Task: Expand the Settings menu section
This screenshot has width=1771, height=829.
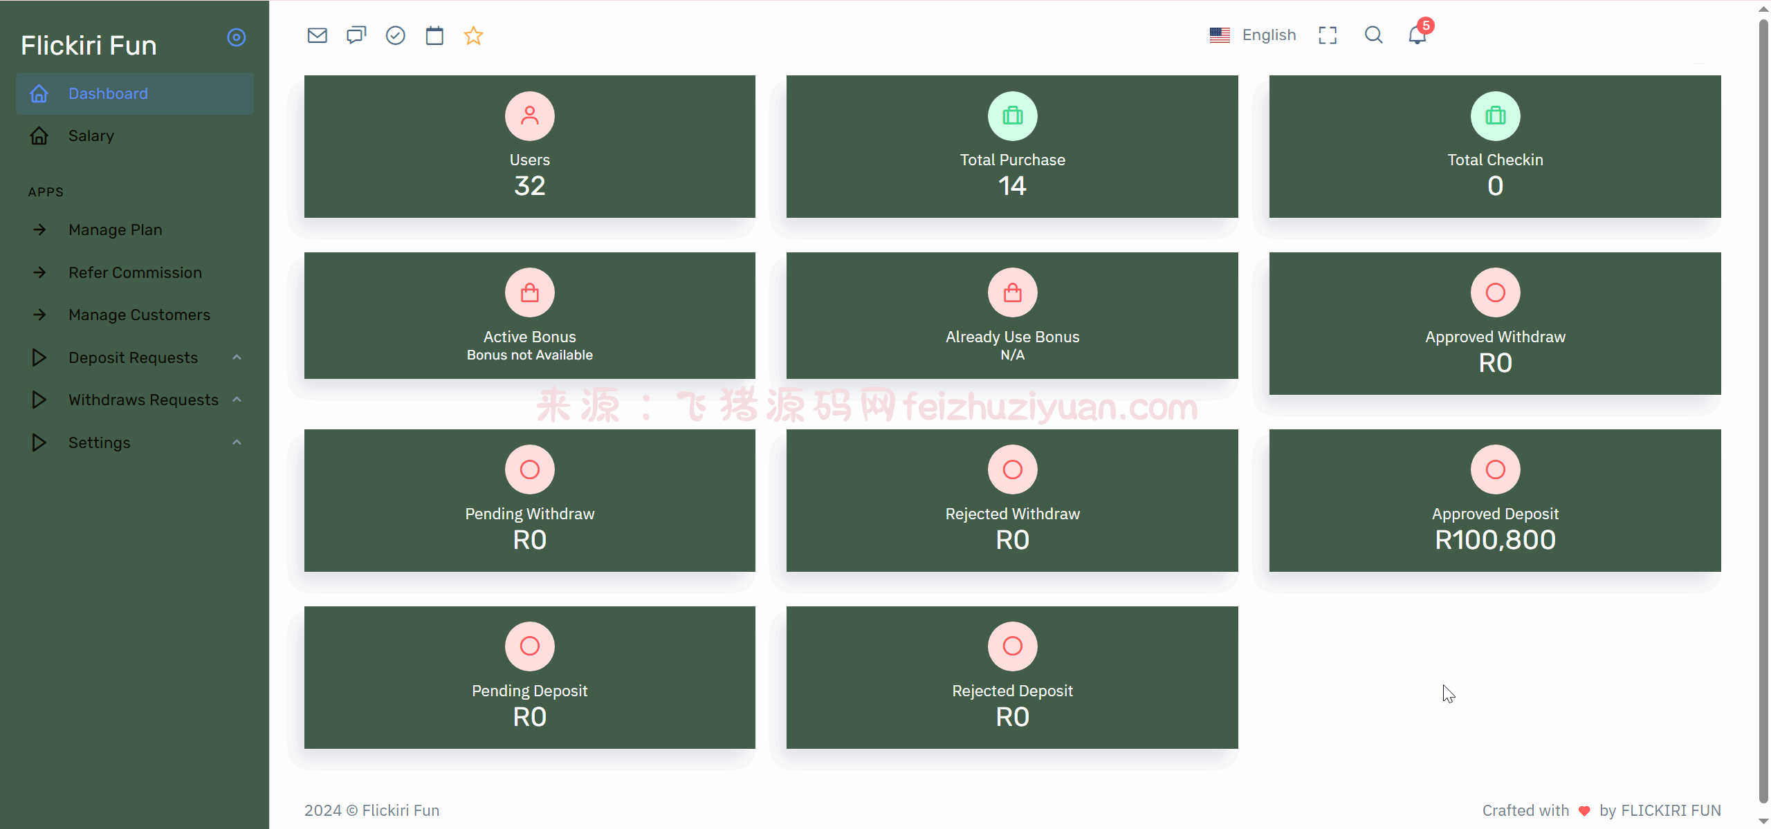Action: [100, 443]
